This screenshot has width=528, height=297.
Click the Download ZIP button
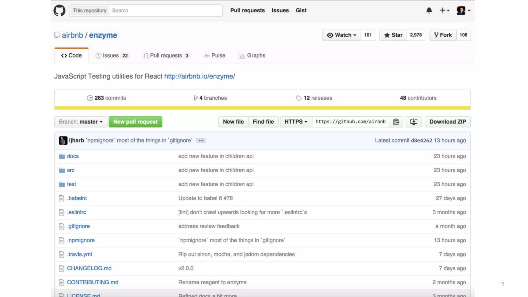coord(448,122)
